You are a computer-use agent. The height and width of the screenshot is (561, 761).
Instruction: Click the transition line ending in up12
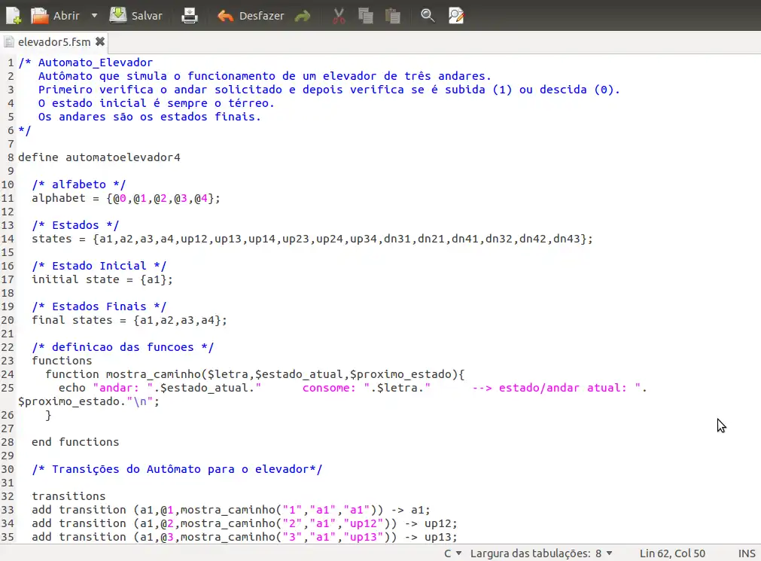coord(245,523)
